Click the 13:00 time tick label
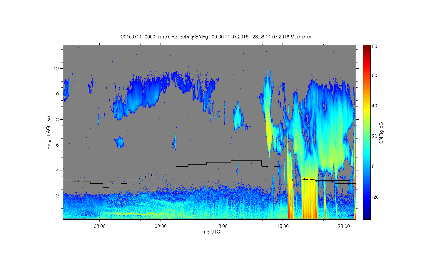Screen dimensions: 441x264 [222, 226]
